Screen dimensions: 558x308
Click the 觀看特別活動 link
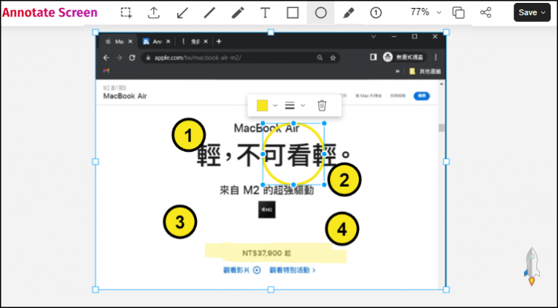[292, 270]
